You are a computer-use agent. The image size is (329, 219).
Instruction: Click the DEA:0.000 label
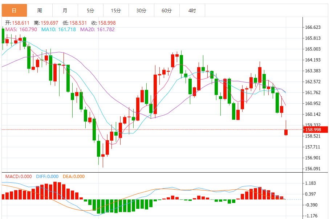pyautogui.click(x=74, y=177)
